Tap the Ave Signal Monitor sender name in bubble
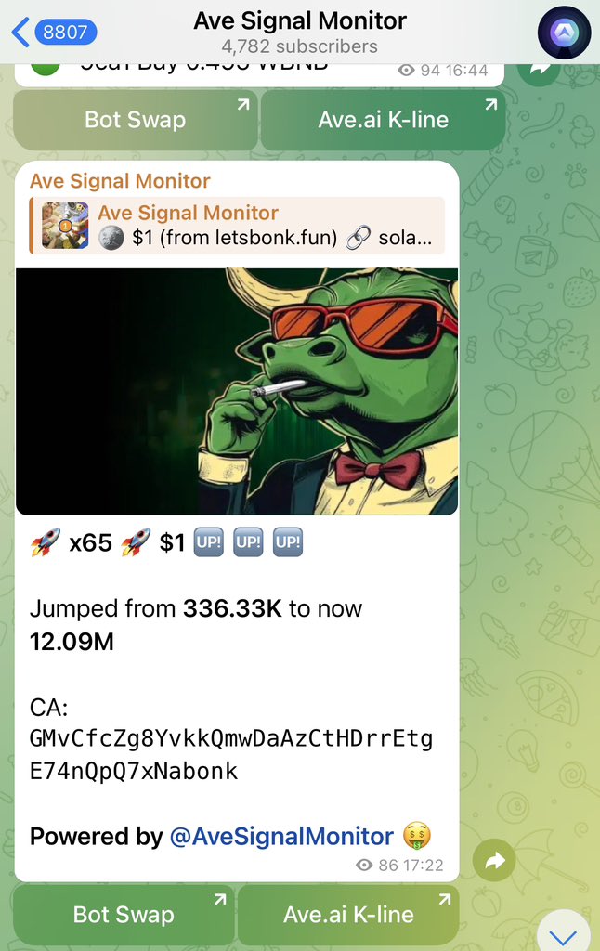 coord(120,181)
